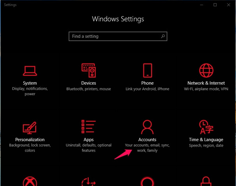Select the Accounts label
This screenshot has height=186, width=236.
(147, 140)
